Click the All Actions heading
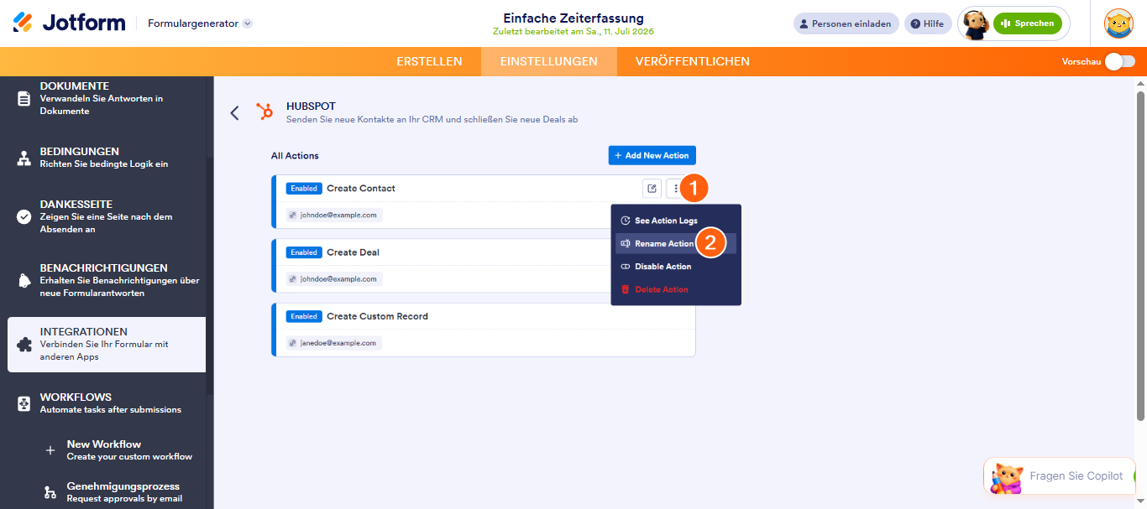This screenshot has height=509, width=1147. (x=295, y=156)
